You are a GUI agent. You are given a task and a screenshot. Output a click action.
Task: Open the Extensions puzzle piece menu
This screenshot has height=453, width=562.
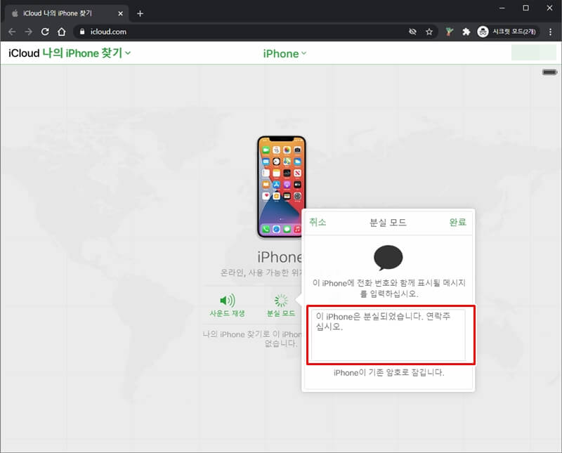[466, 32]
